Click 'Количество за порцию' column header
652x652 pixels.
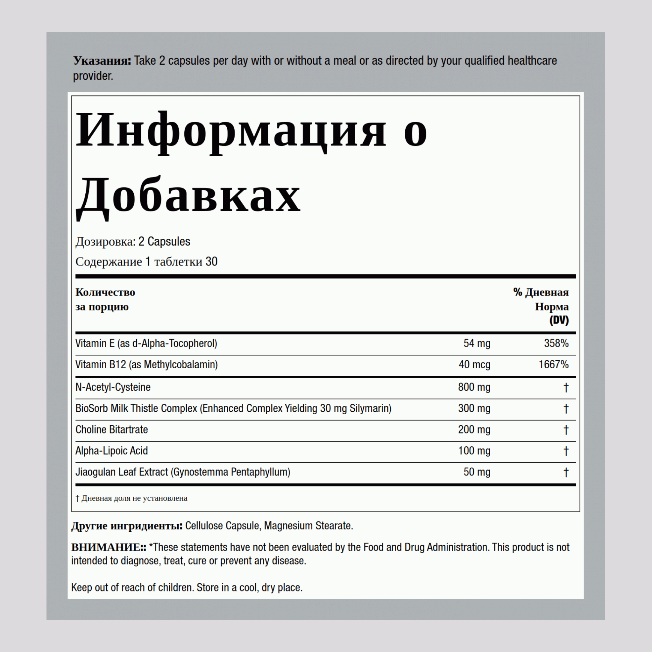(x=105, y=299)
